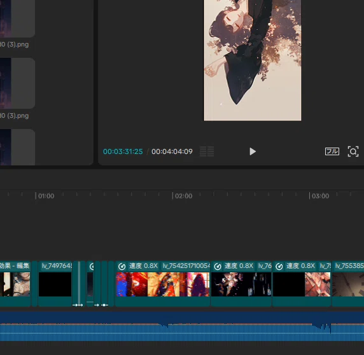
Task: Select the 01:00 ruler mark
Action: pos(46,196)
